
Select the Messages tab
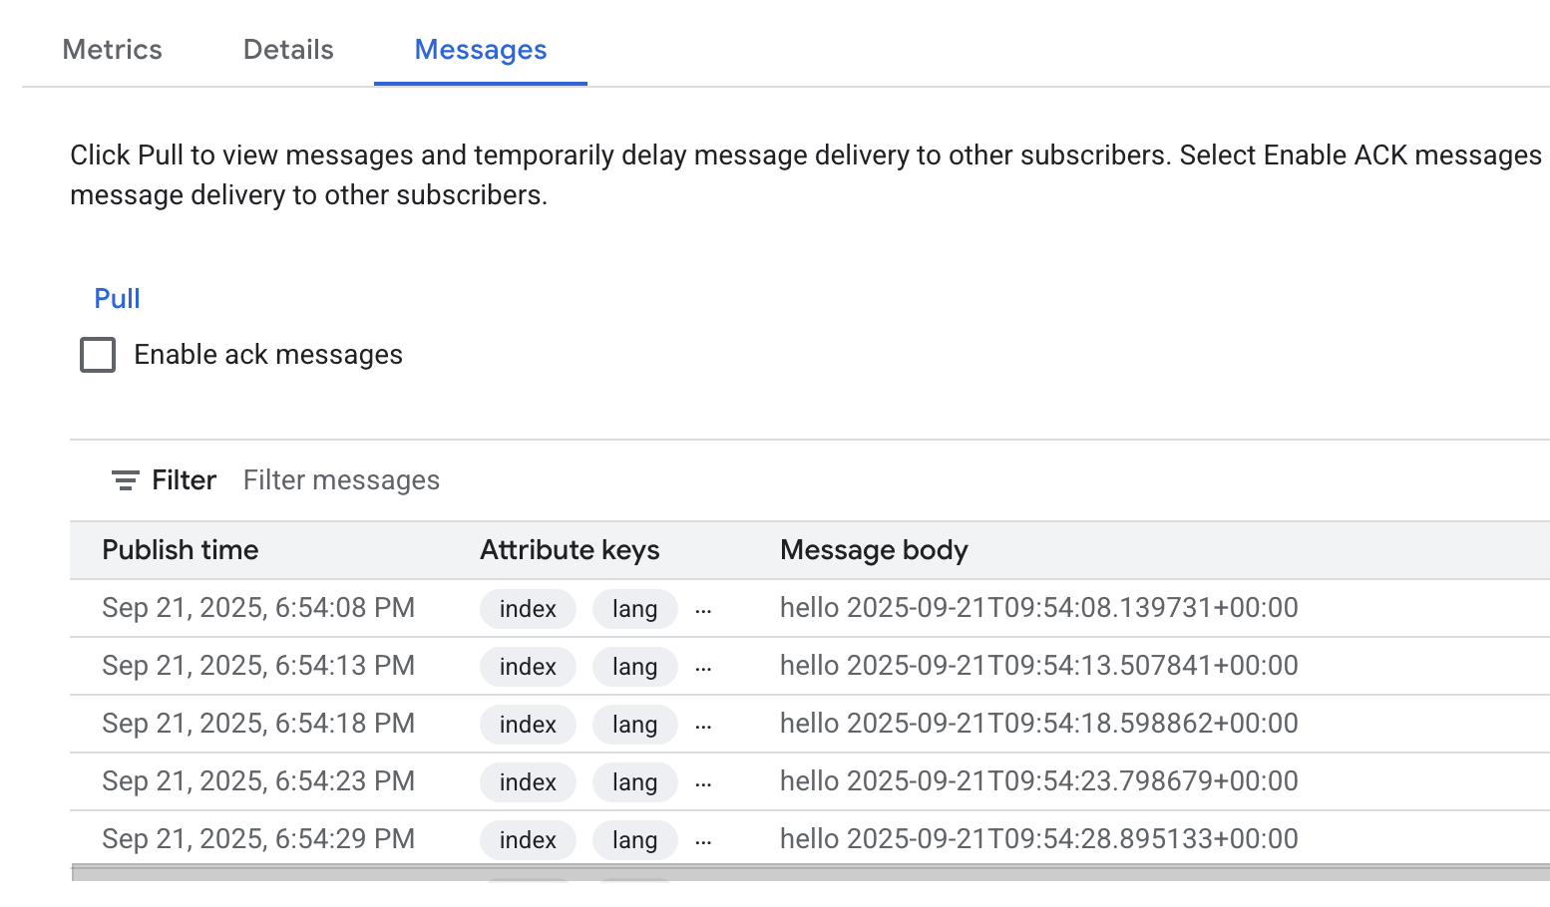tap(480, 50)
